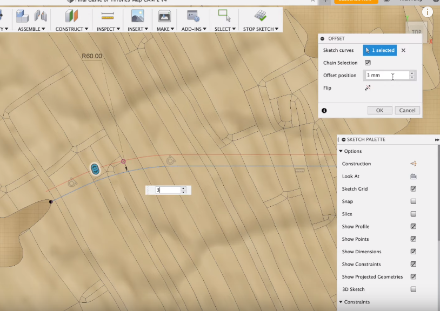Viewport: 440px width, 311px height.
Task: Select the R60.00 radius dimension label
Action: (92, 56)
